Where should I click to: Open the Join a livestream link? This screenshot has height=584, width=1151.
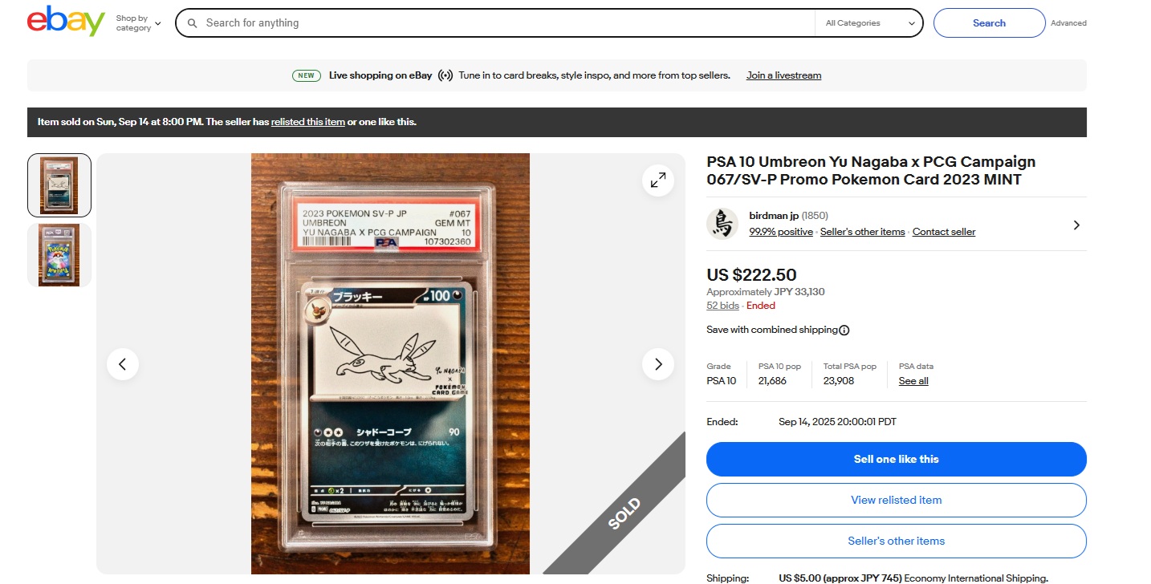[x=783, y=75]
